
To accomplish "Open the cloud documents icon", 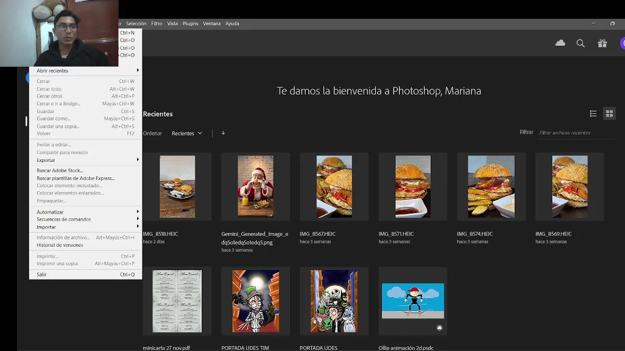I will [x=560, y=43].
